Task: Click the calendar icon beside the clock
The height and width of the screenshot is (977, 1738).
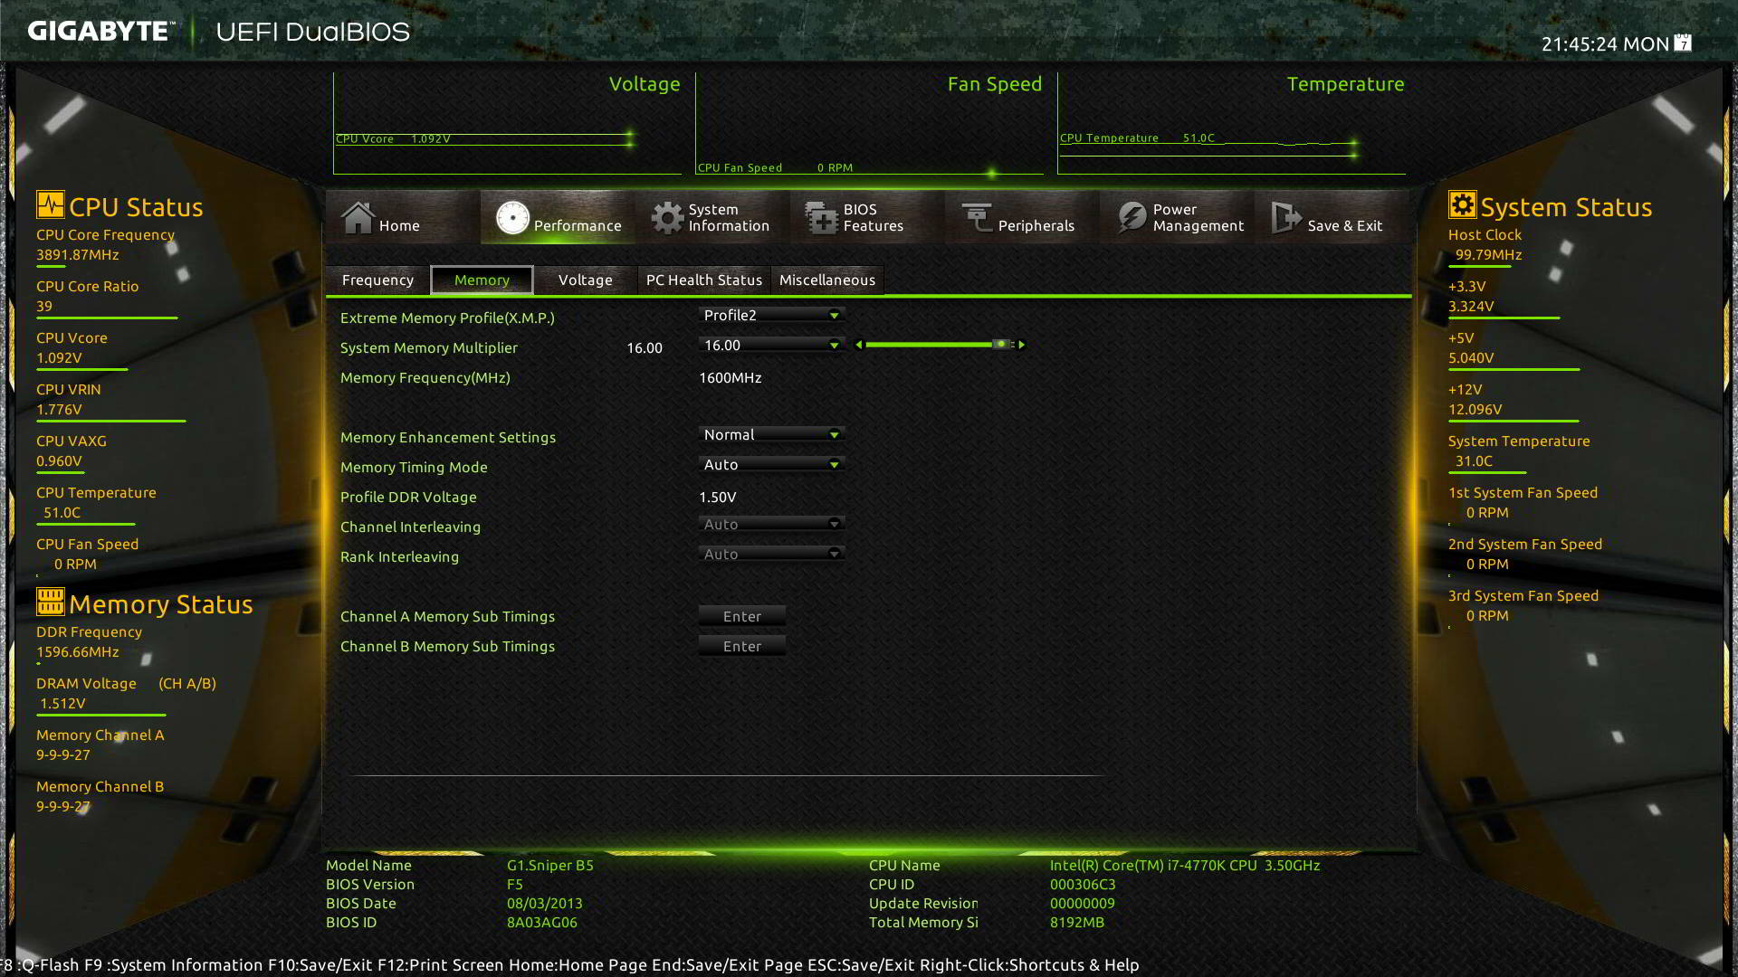Action: coord(1683,43)
